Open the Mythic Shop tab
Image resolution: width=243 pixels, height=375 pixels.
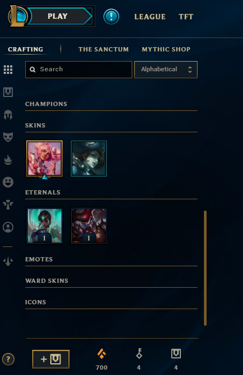(x=166, y=49)
